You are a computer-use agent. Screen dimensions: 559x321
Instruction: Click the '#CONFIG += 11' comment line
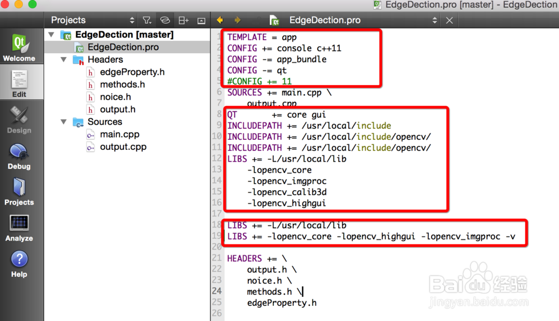(x=259, y=81)
